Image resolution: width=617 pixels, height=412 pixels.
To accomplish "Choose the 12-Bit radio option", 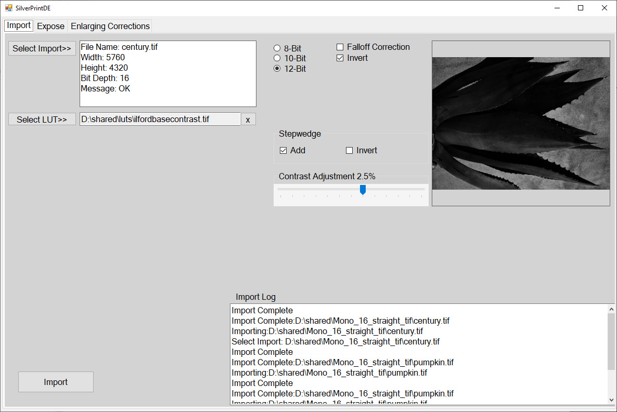I will [277, 69].
